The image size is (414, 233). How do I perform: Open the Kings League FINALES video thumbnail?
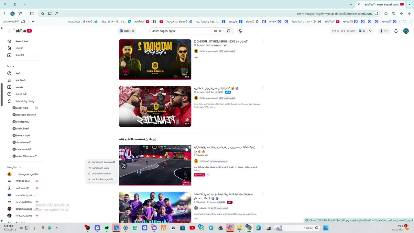[155, 106]
